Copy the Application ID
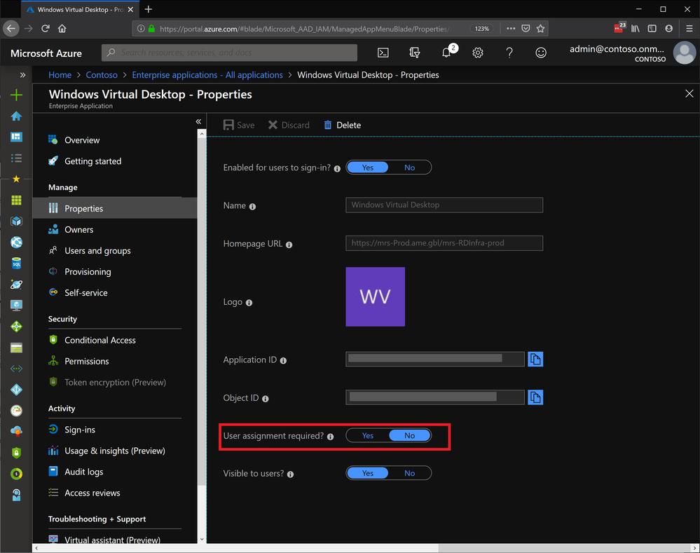700x553 pixels. tap(535, 359)
